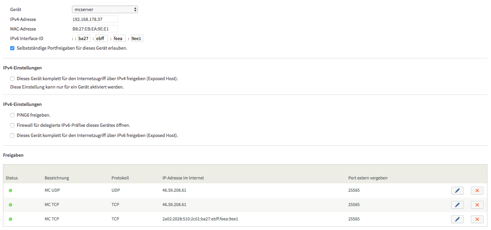This screenshot has width=491, height=230.
Task: Click the 9ee1 IPv6 interface field
Action: pos(137,38)
